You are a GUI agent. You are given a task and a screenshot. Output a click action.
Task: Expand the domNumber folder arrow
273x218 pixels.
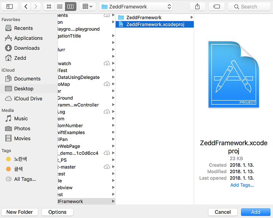tap(113, 125)
